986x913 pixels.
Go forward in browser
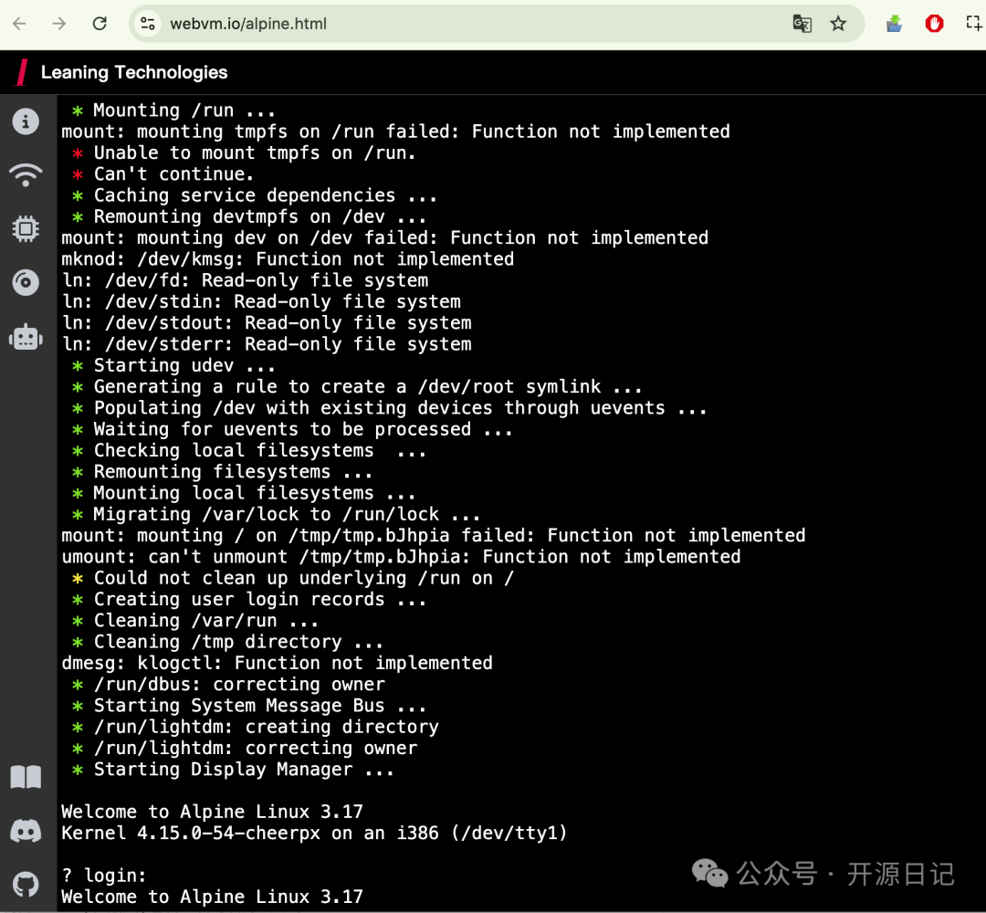[x=59, y=24]
